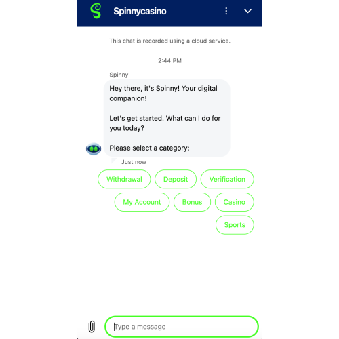Image resolution: width=339 pixels, height=339 pixels.
Task: Click the Spinny greeting message bubble
Action: pos(167,118)
